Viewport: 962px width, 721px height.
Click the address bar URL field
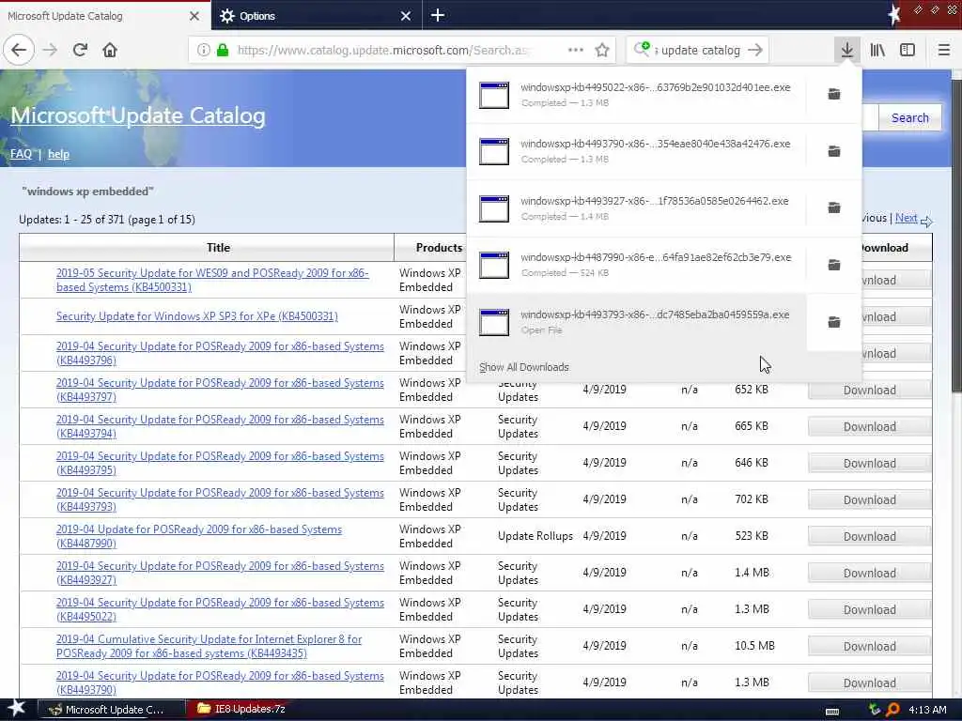(x=384, y=51)
